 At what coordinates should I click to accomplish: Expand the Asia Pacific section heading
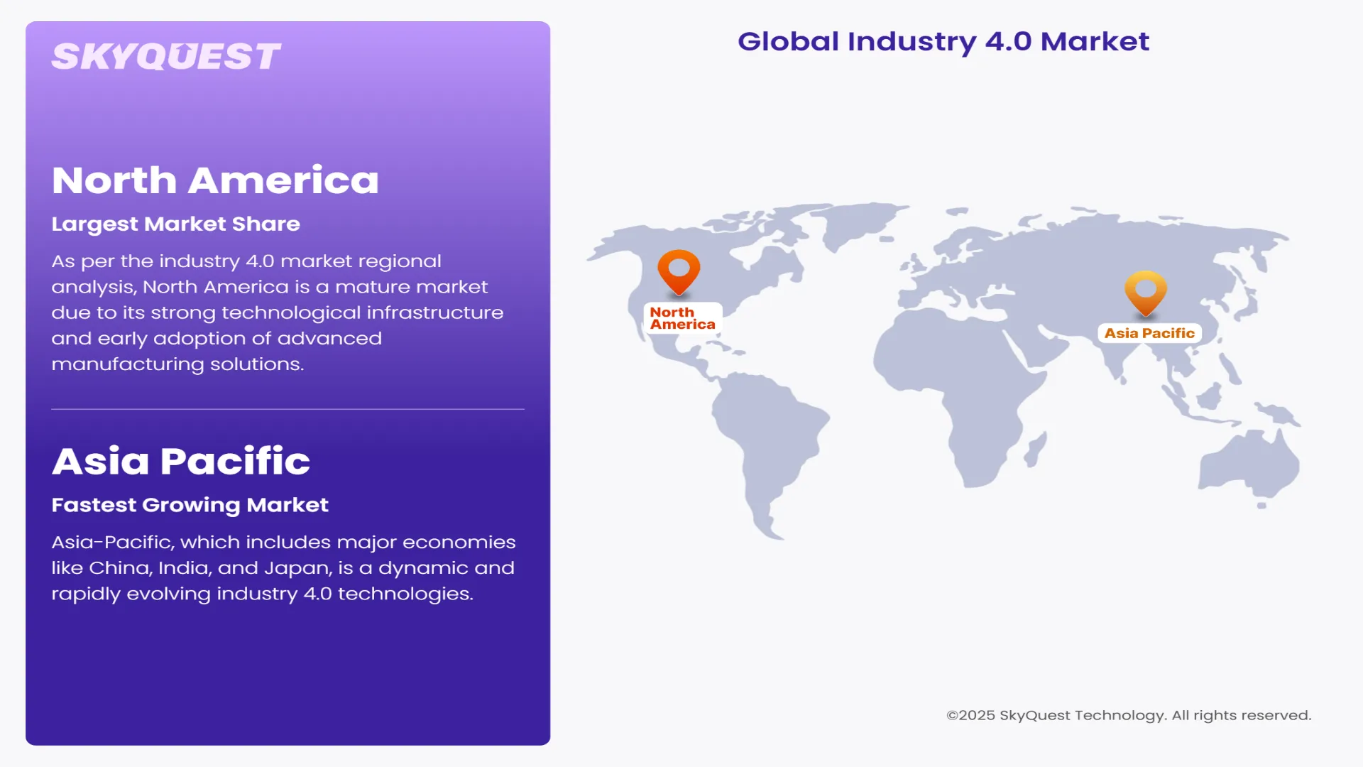pos(180,461)
